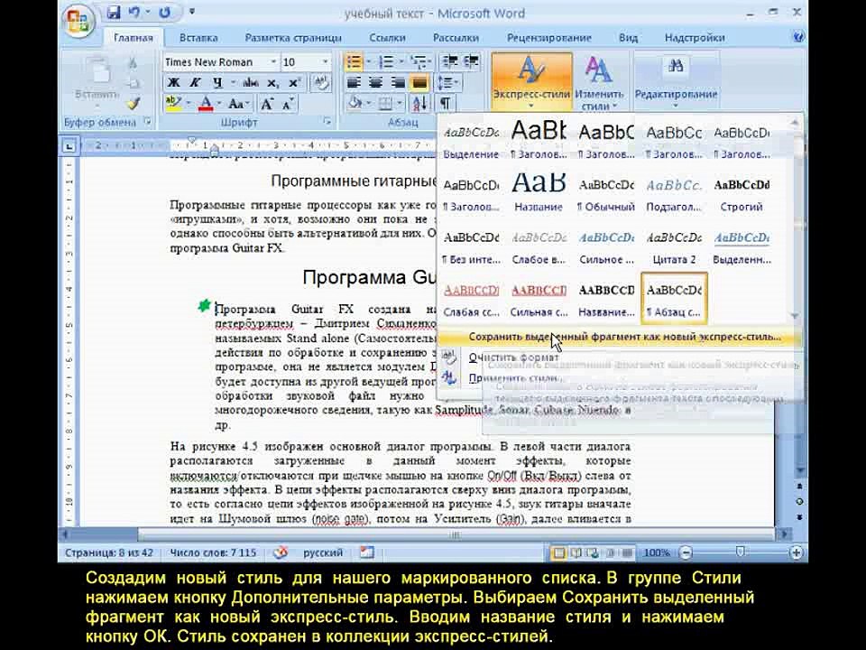Open the Разметка страницы tab

click(293, 38)
